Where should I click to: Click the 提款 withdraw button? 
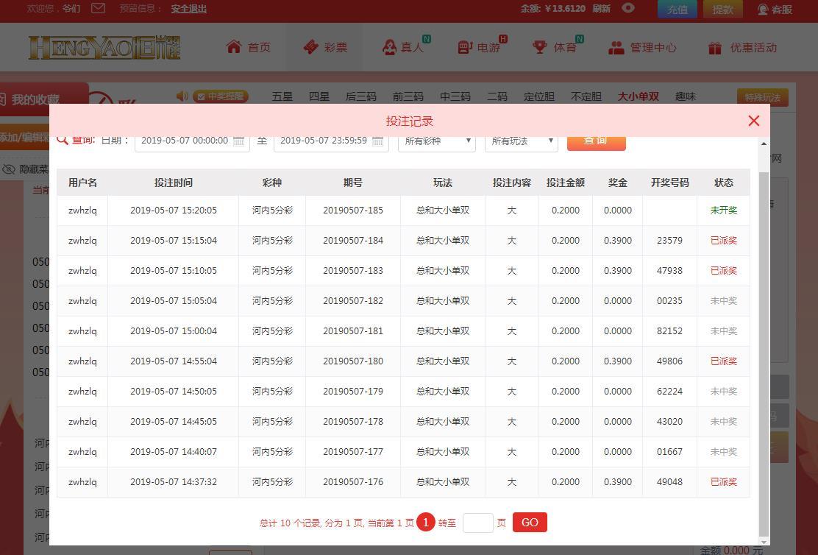coord(722,10)
